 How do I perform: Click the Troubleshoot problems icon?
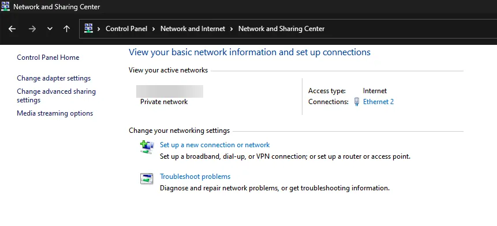(147, 179)
